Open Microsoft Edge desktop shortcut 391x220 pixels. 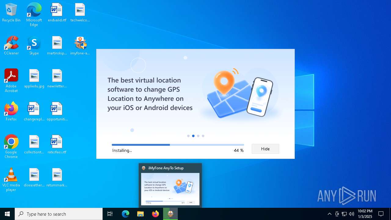(x=34, y=15)
